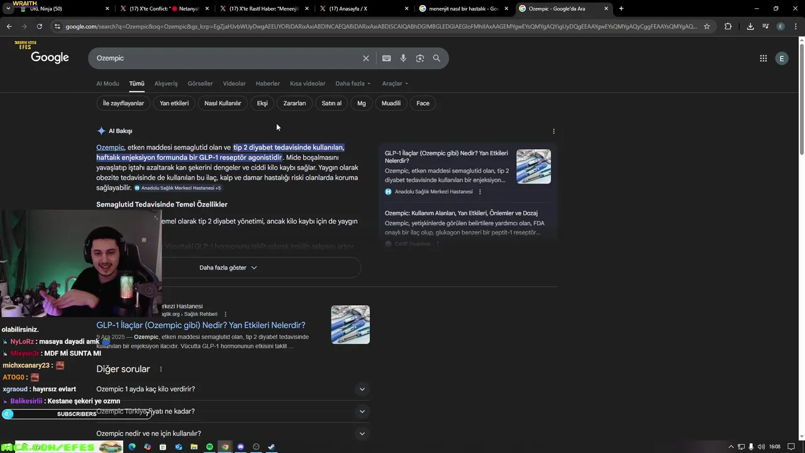805x453 pixels.
Task: Click the magnifier search button
Action: (436, 59)
